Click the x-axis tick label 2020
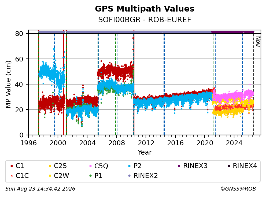Viewport: 266px width, 197px height. click(205, 143)
